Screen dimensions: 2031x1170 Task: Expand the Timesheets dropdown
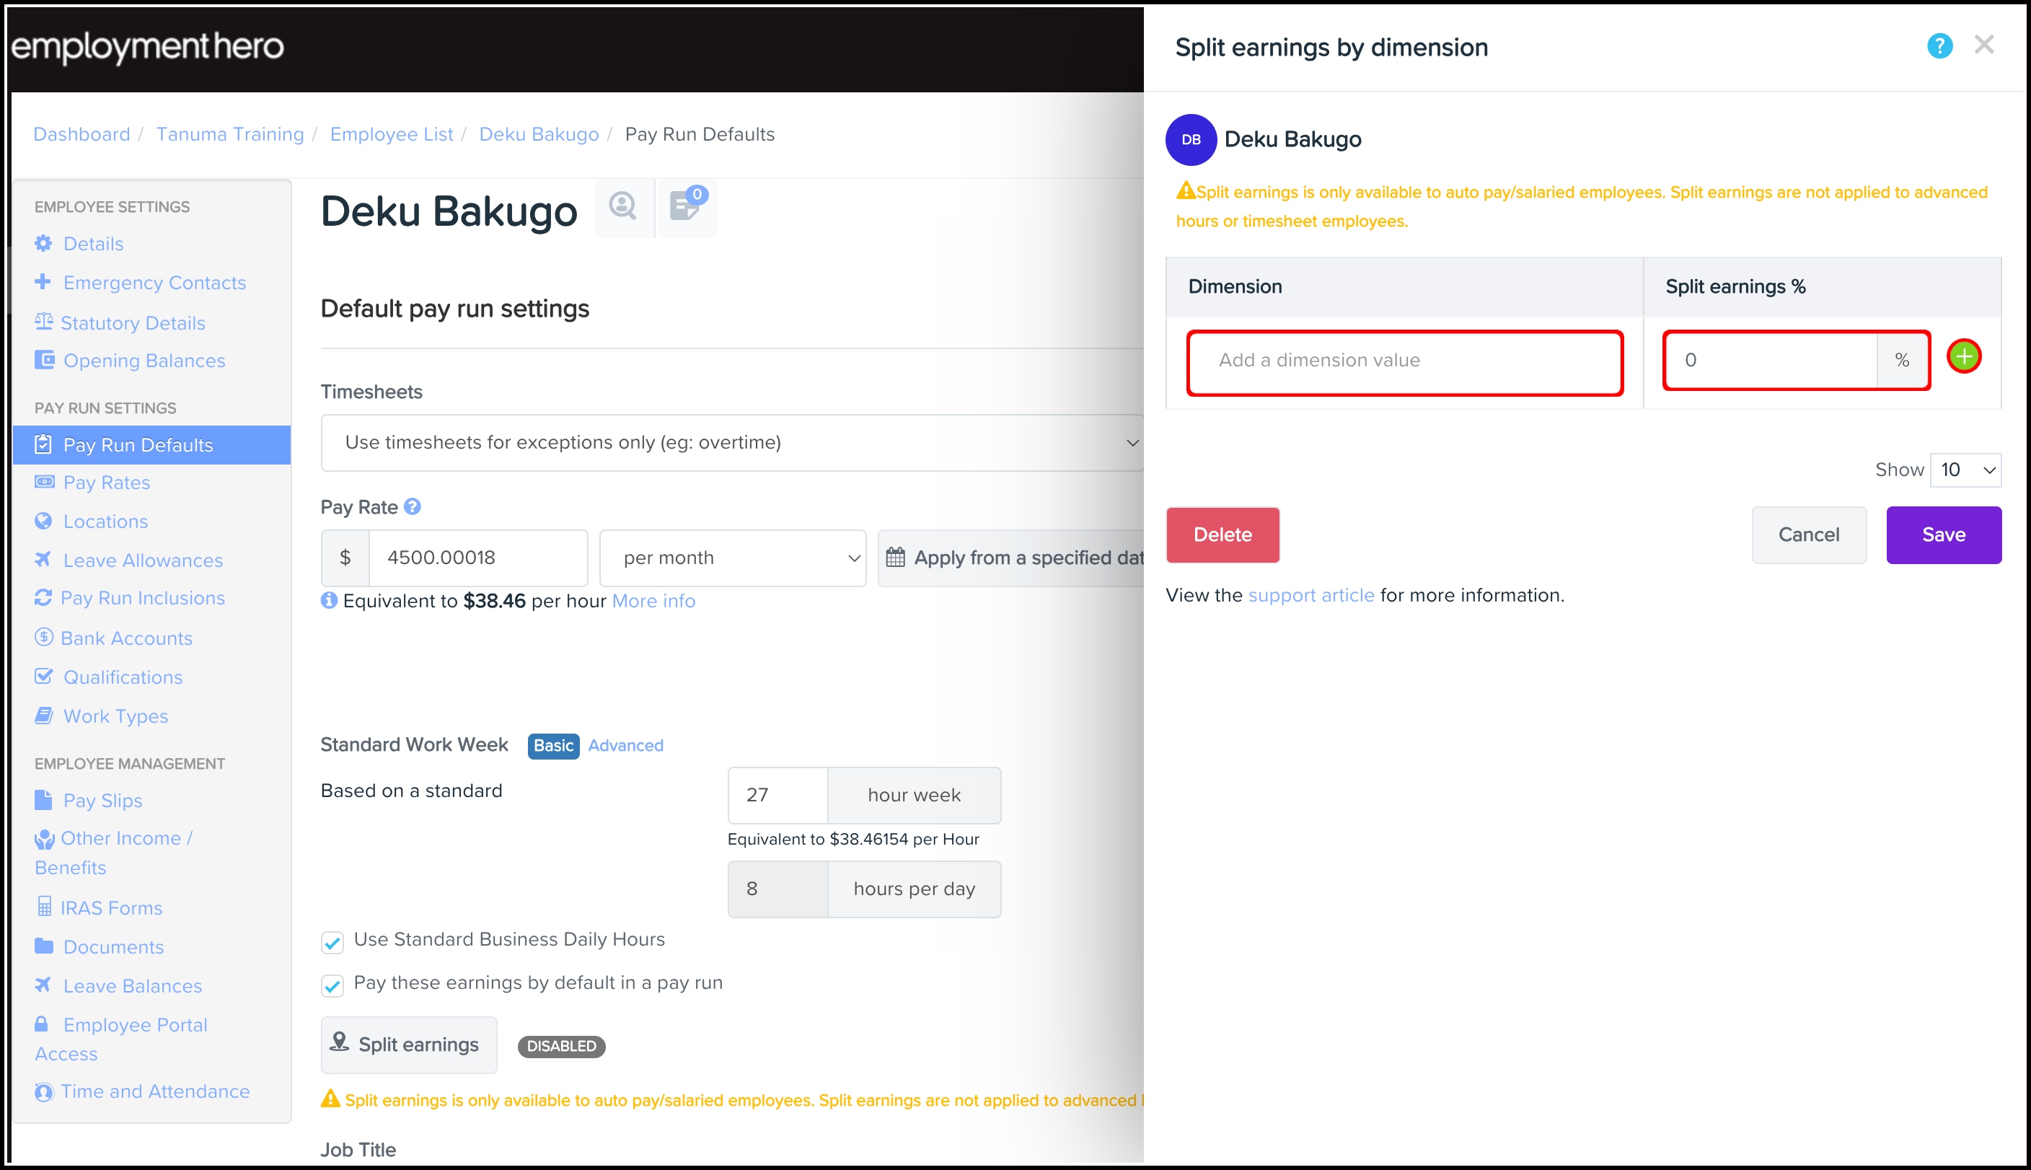[x=731, y=443]
